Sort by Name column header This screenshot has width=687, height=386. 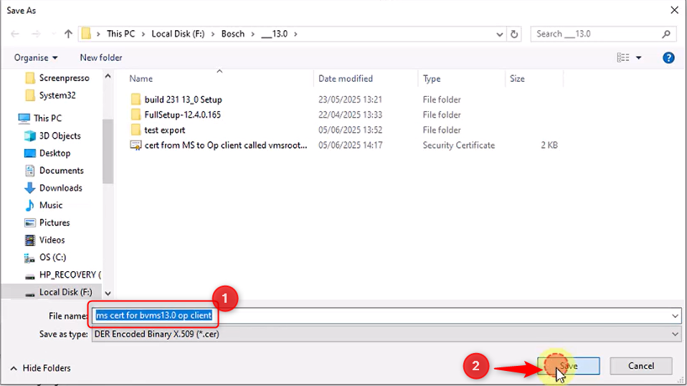coord(141,79)
